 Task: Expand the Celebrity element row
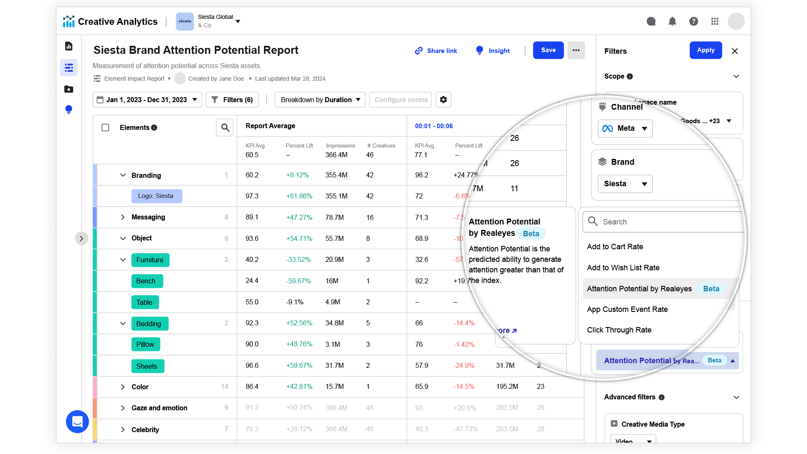123,429
